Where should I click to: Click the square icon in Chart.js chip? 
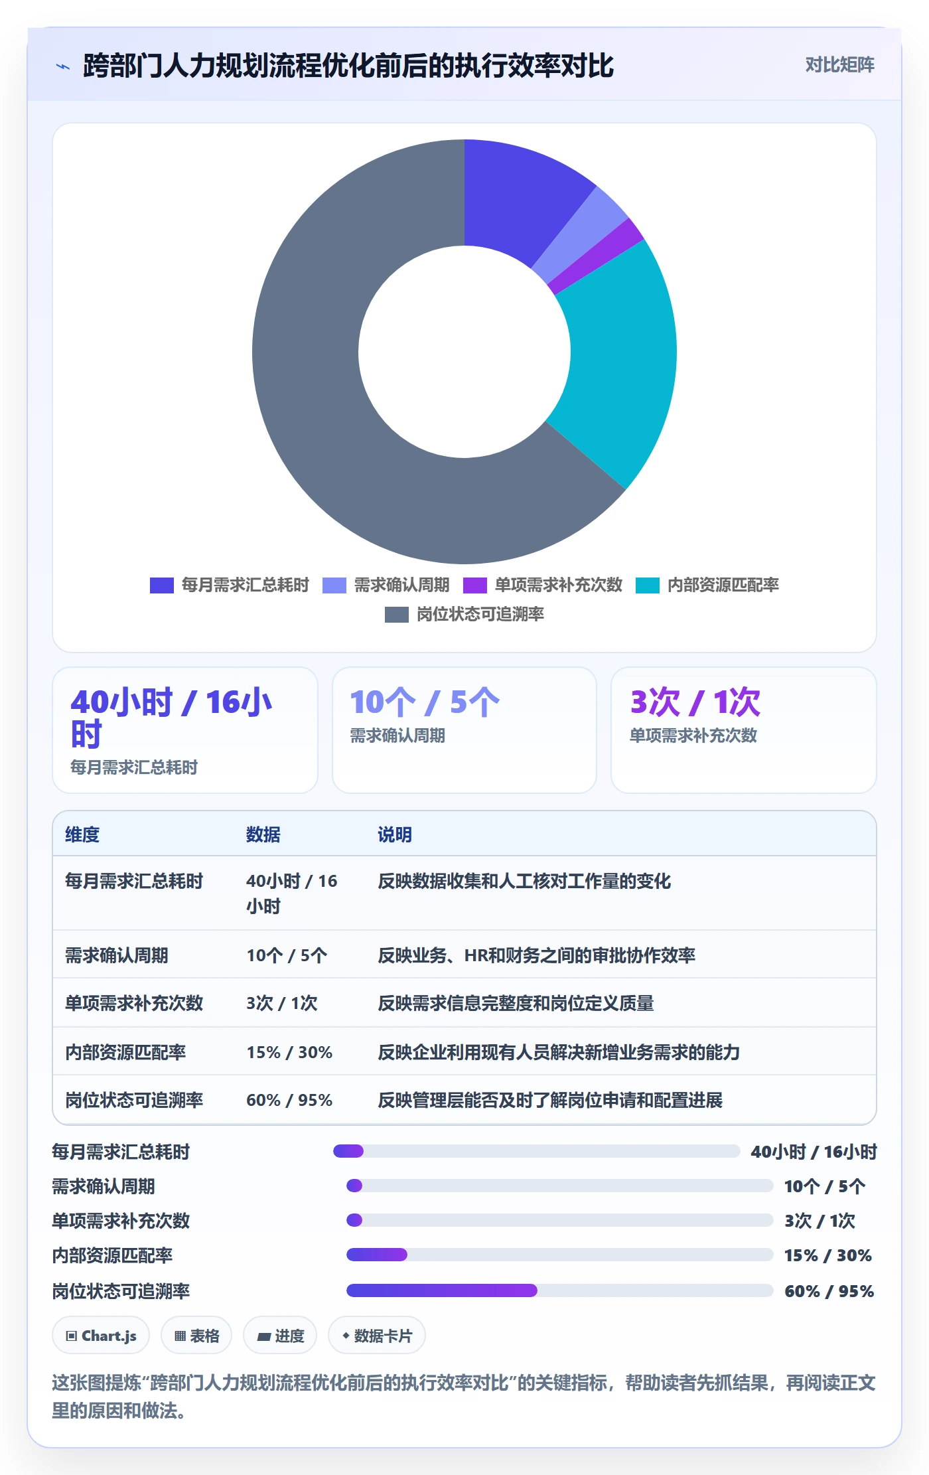72,1336
